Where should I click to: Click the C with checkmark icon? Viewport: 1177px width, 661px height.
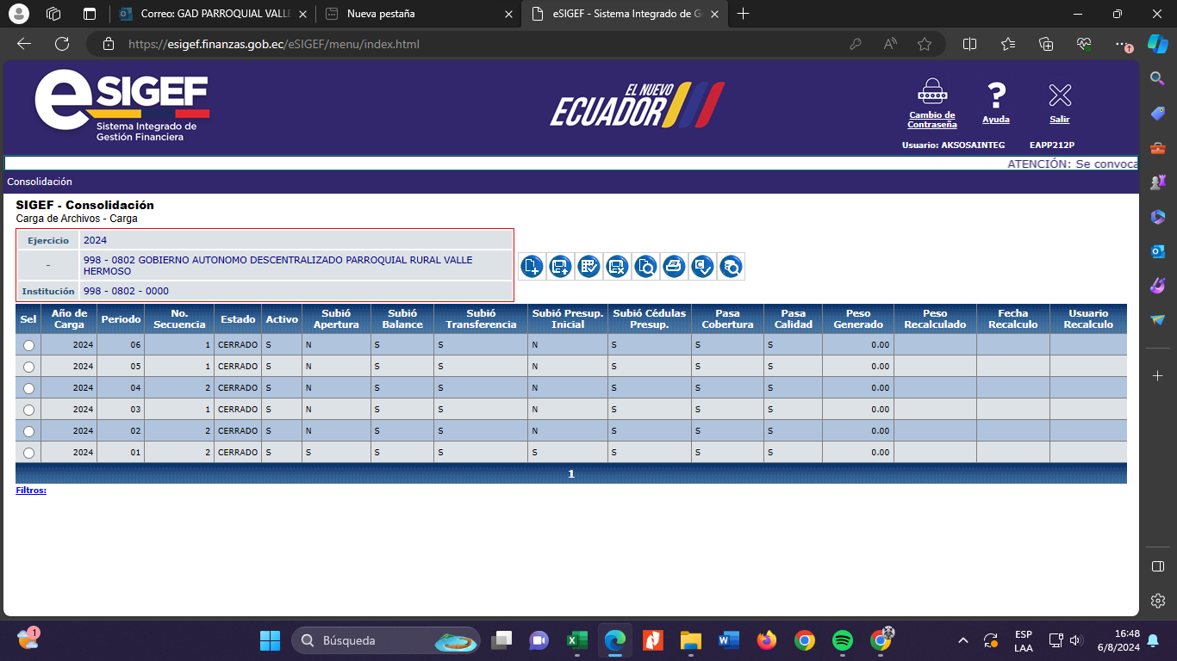click(x=702, y=267)
